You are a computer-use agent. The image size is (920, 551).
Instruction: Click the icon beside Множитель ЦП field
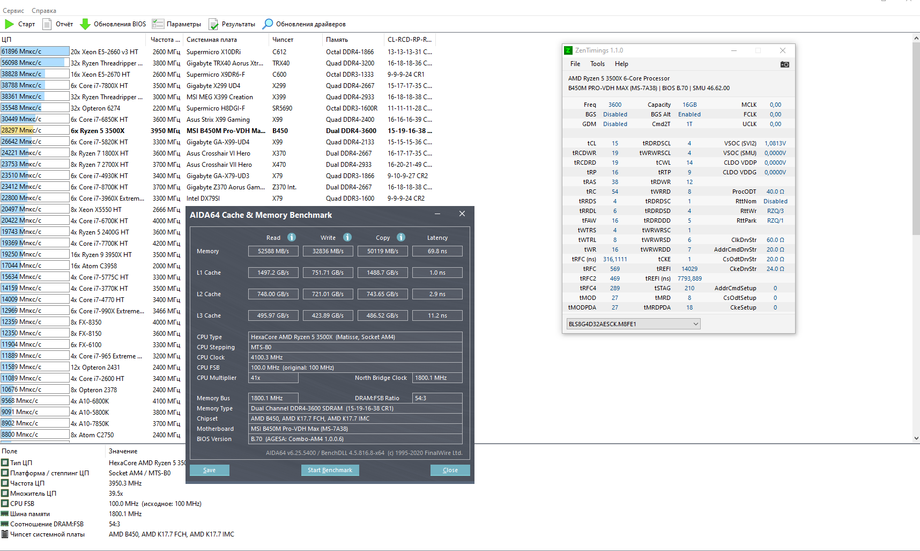click(5, 493)
